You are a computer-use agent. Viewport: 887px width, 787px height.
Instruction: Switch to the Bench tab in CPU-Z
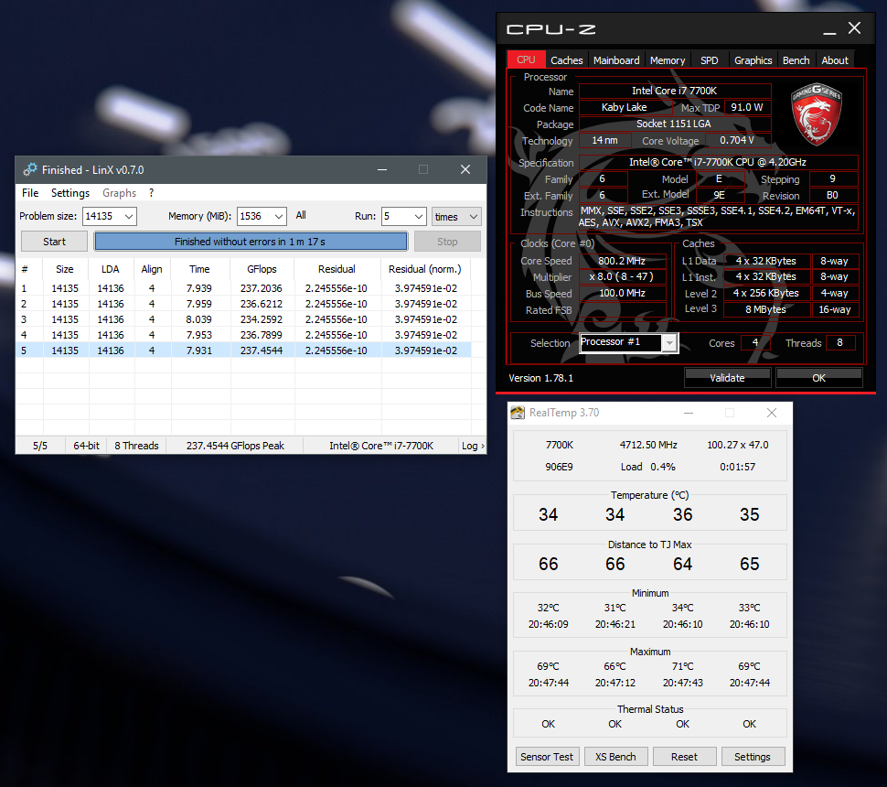point(796,60)
